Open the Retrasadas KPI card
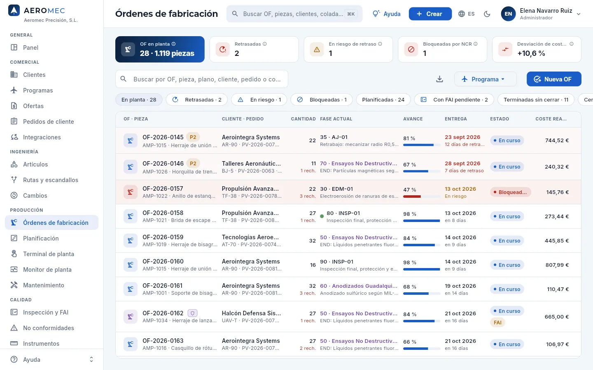Viewport: 593px width, 370px height. click(254, 49)
